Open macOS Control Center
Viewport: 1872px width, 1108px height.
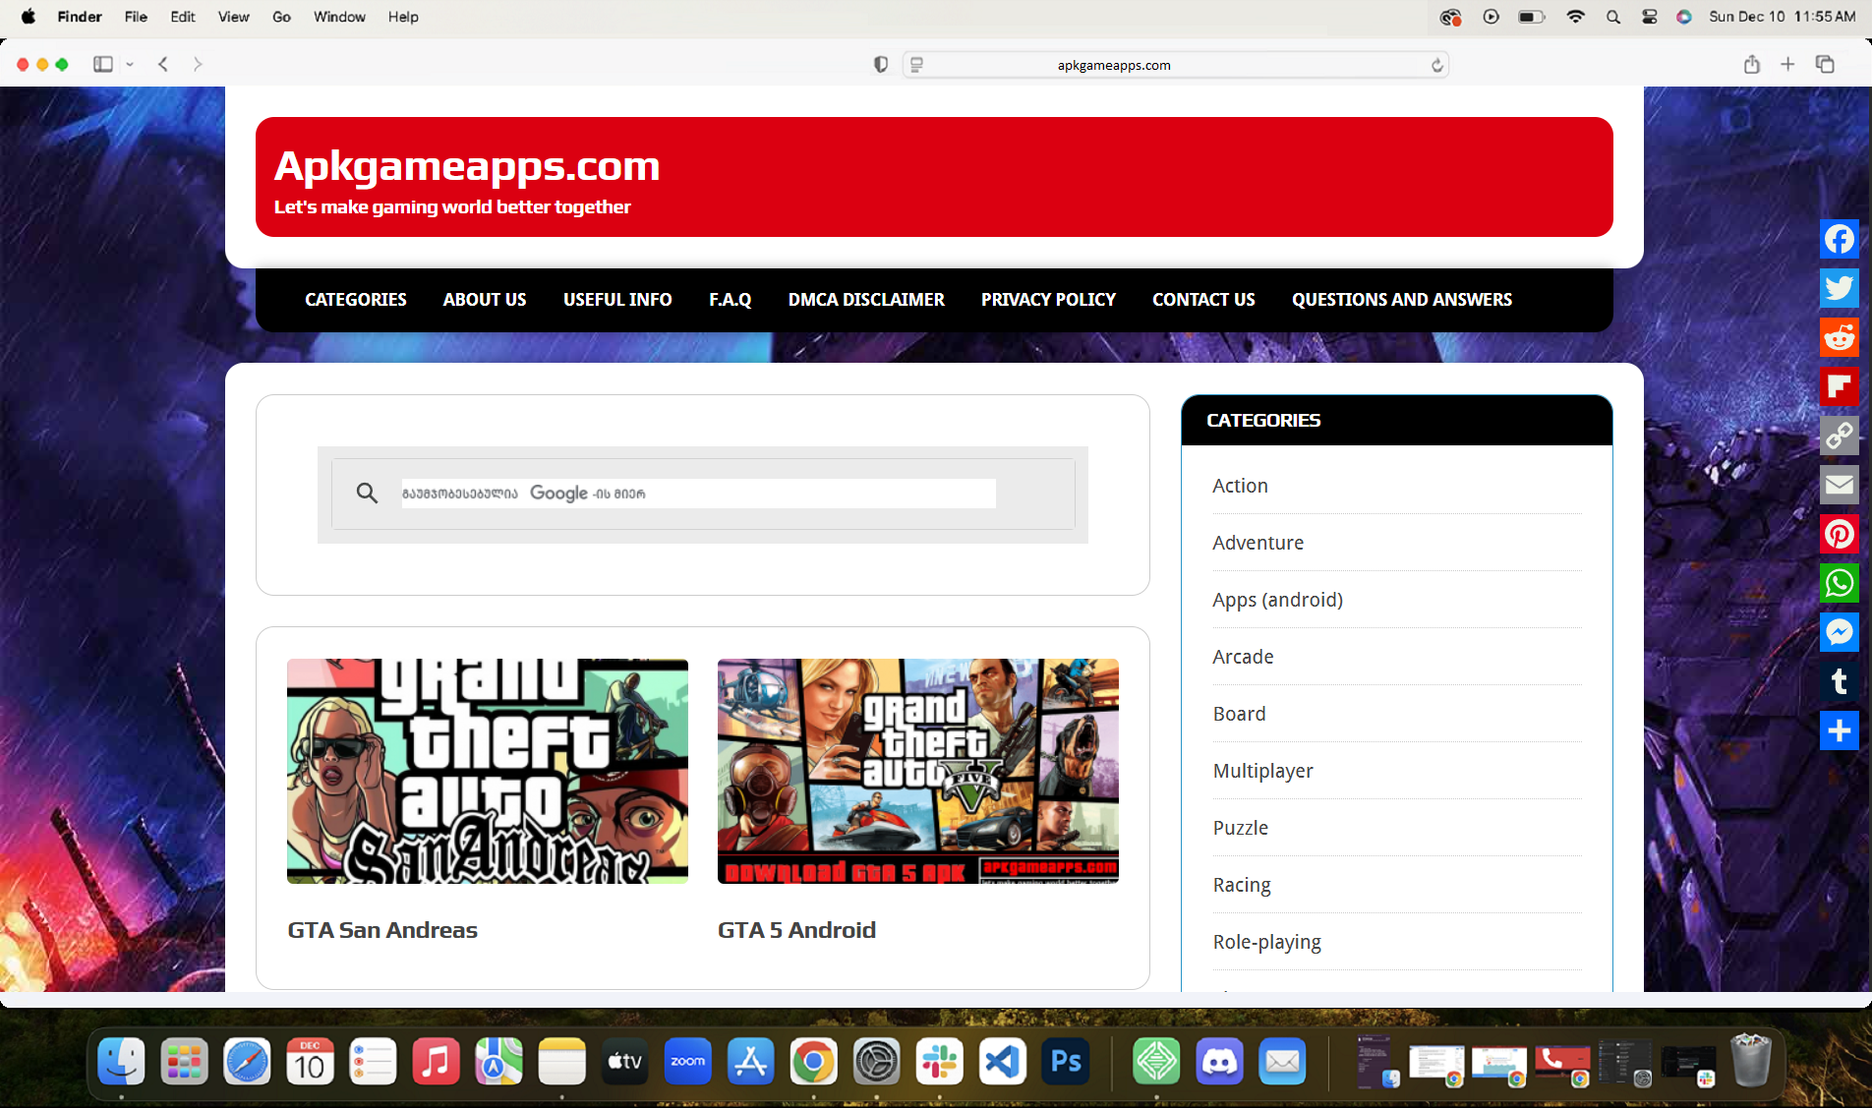1649,17
